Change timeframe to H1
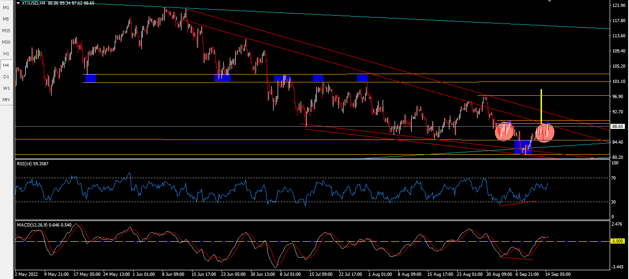This screenshot has width=629, height=279. (x=6, y=54)
